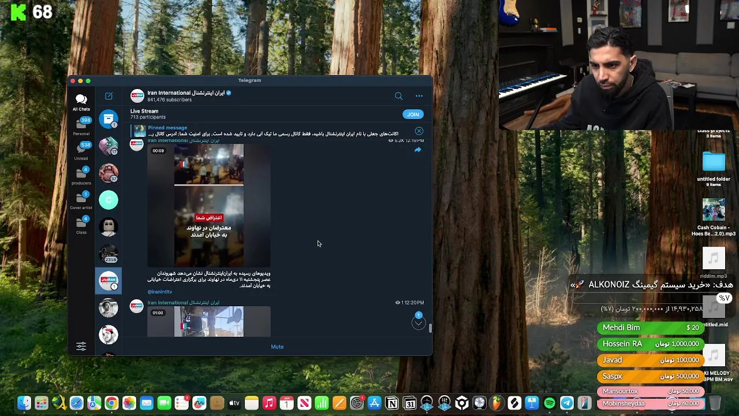Open the chat with 17 unread messages
Screen dimensions: 739x416
(x=109, y=146)
